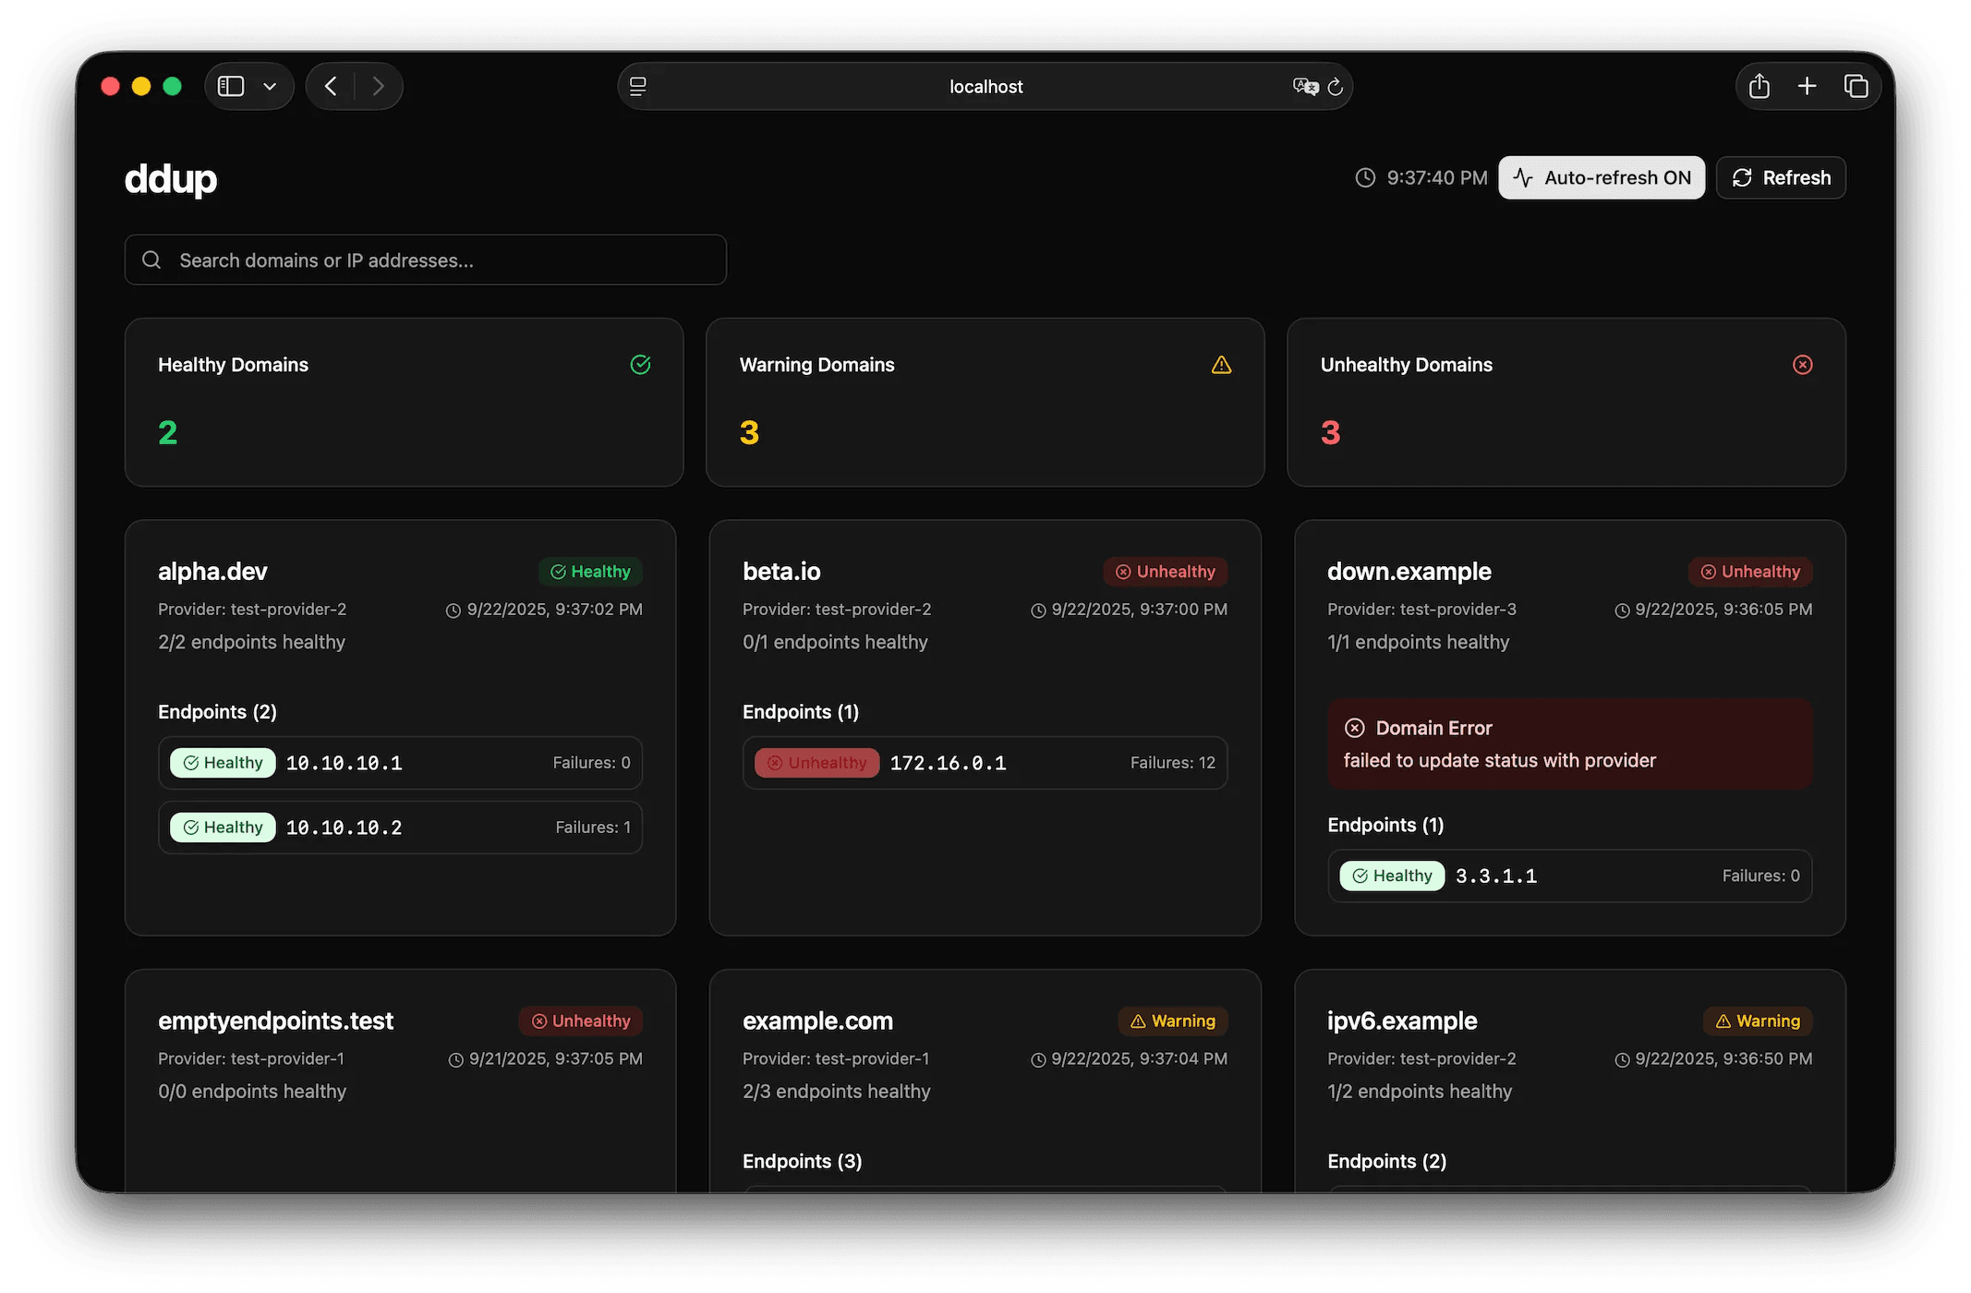1971x1293 pixels.
Task: Click the ddup logo title
Action: [171, 178]
